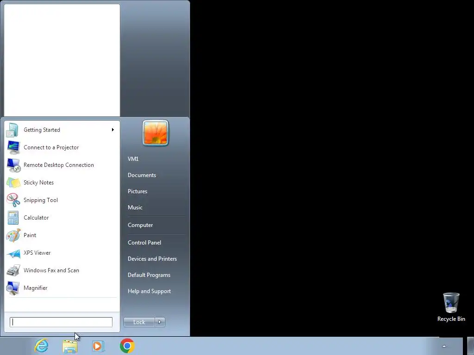Screen dimensions: 474x355
Task: Open Default Programs
Action: pos(149,275)
